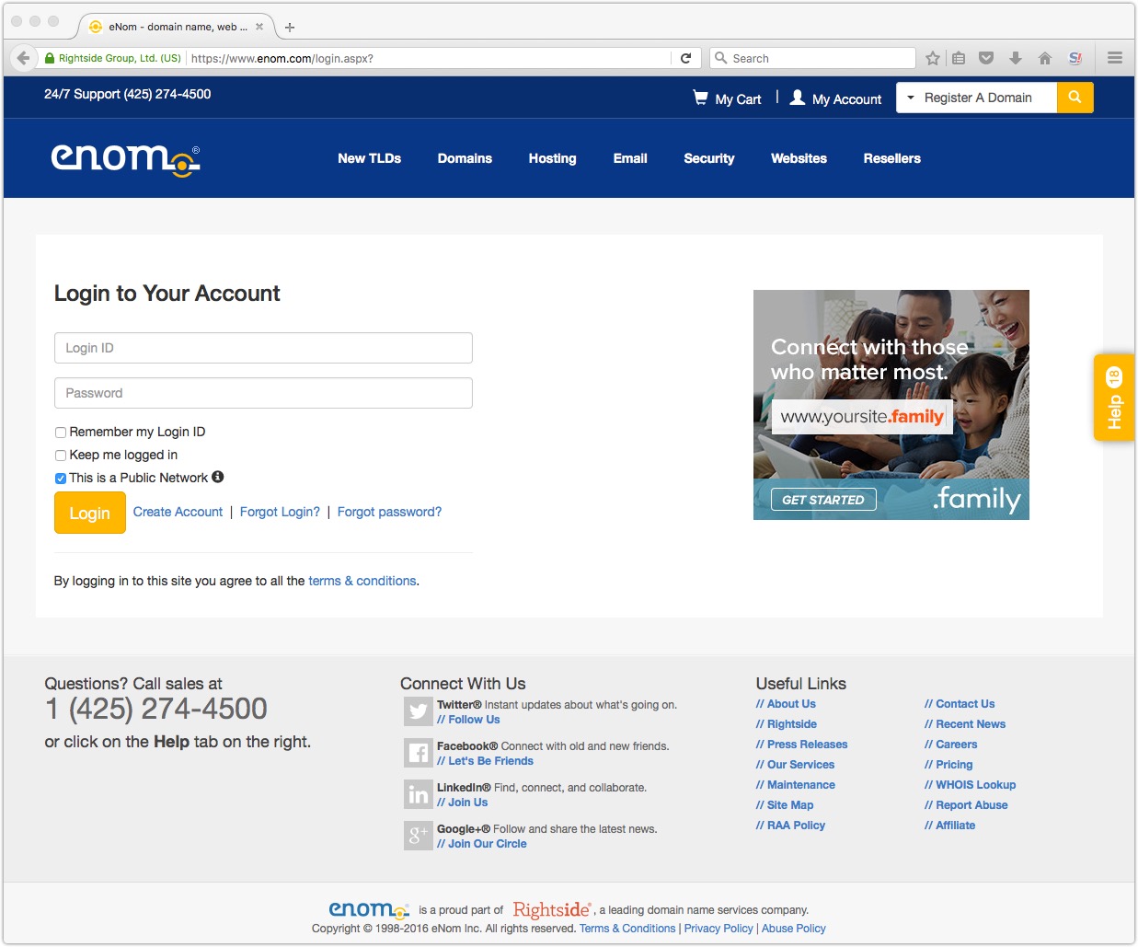The height and width of the screenshot is (947, 1138).
Task: Open the yellow Help side tab
Action: point(1114,398)
